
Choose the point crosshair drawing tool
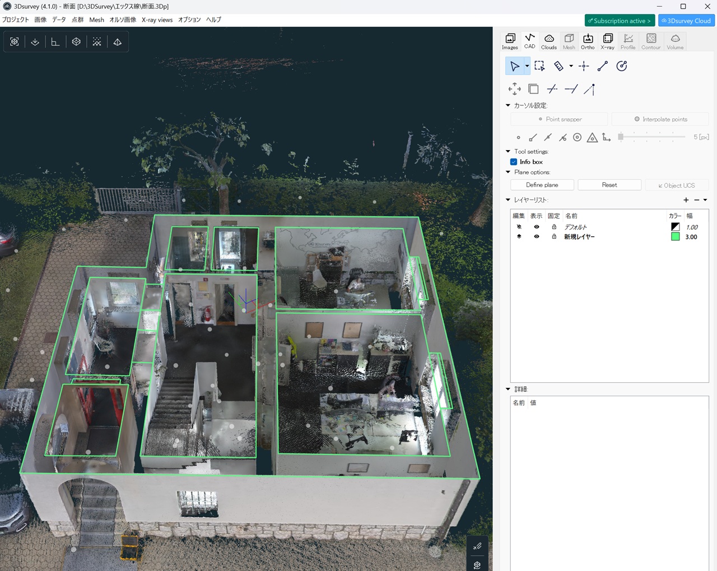pyautogui.click(x=584, y=66)
